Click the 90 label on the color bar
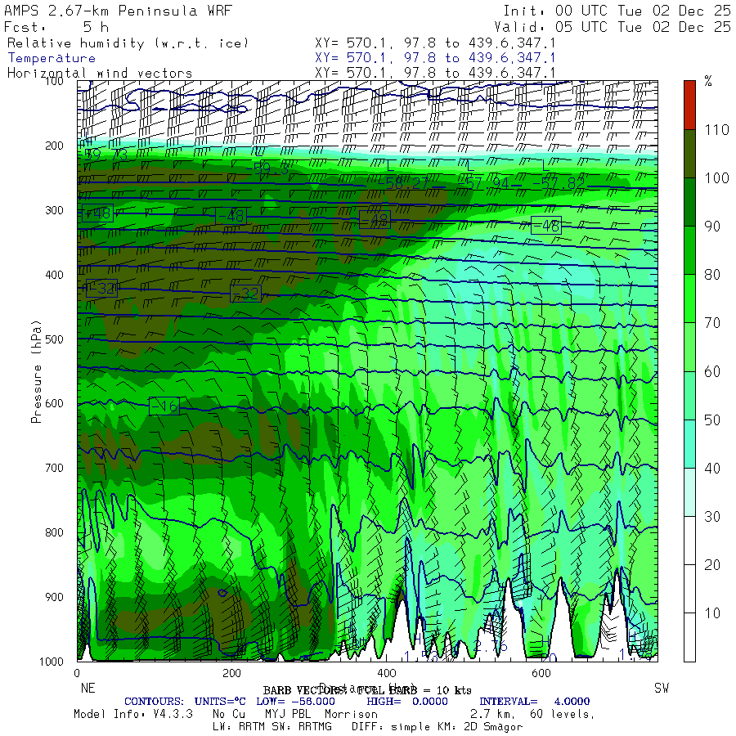The width and height of the screenshot is (736, 736). [x=712, y=227]
